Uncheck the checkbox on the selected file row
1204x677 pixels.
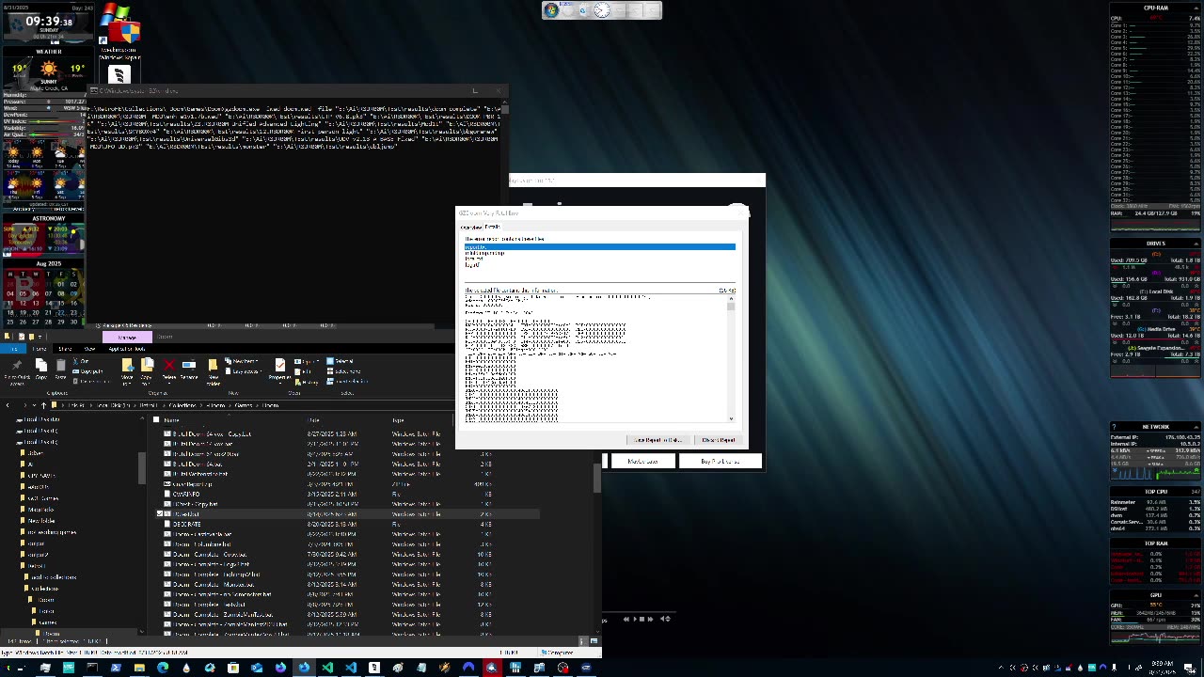tap(160, 513)
